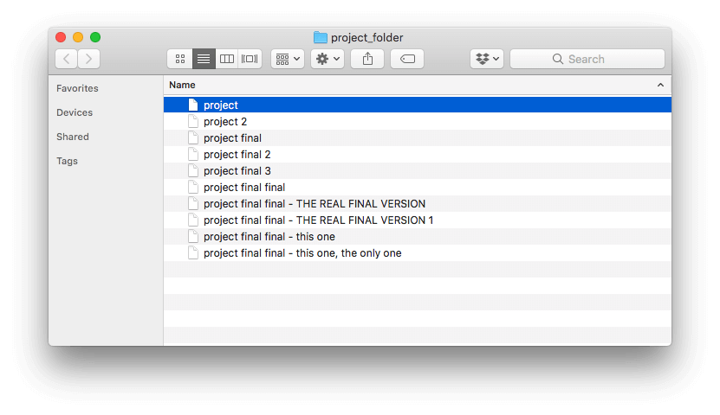Click the Search field
This screenshot has height=415, width=720.
(x=587, y=59)
